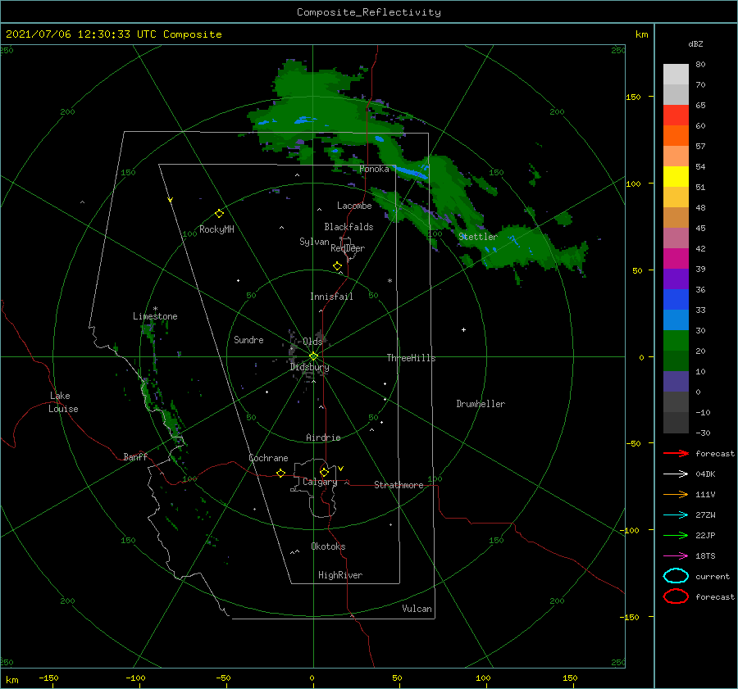Click the asterisk marker above Limestone

[155, 309]
